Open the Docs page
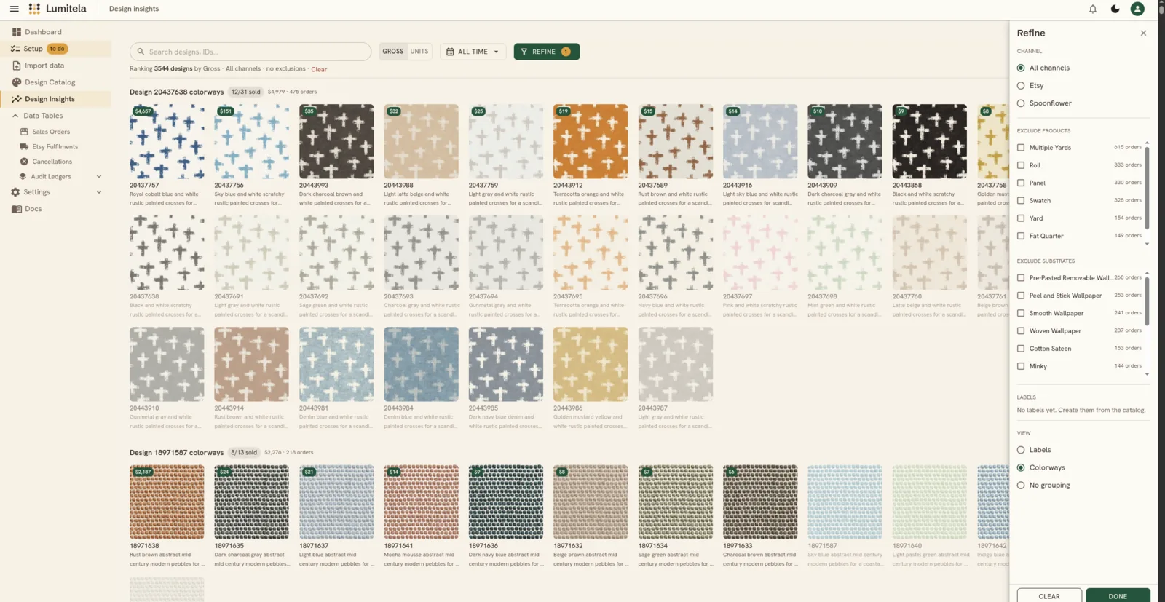 (x=33, y=209)
